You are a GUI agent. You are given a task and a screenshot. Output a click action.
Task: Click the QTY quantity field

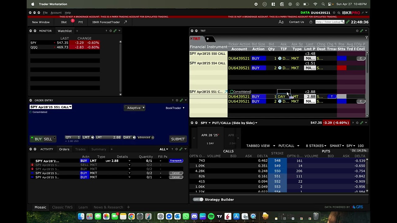(x=73, y=137)
